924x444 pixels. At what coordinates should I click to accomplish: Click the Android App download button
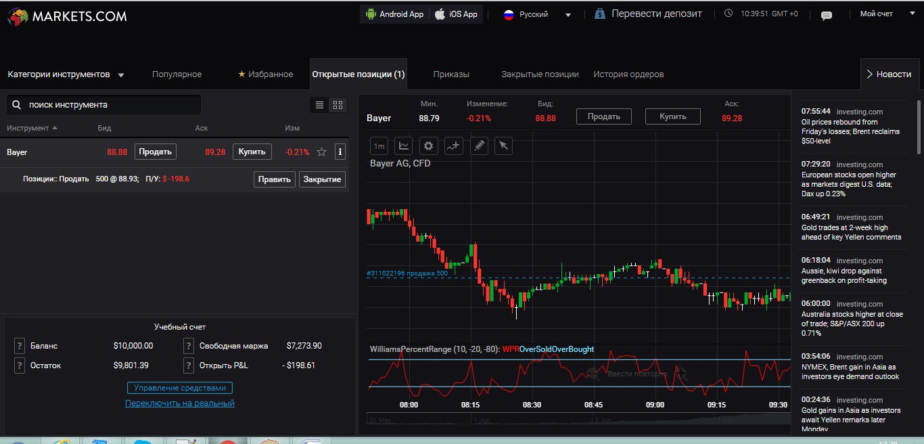(394, 14)
